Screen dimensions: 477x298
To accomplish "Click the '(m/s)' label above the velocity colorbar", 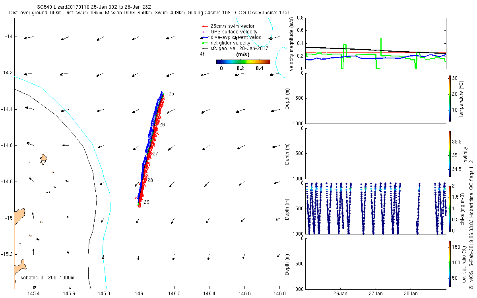I will (x=242, y=54).
